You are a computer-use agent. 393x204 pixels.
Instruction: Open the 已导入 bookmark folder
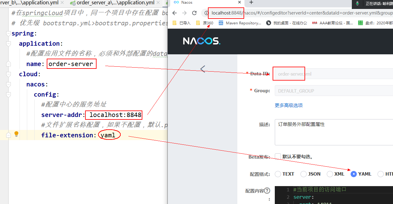click(x=181, y=23)
